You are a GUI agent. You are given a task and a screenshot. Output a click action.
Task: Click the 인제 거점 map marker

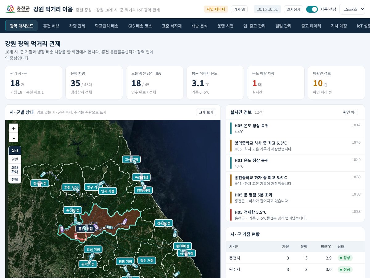point(108,191)
